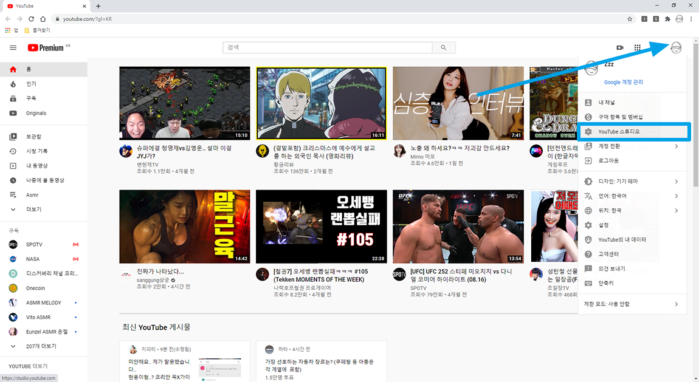Click the search (검색) input field

[327, 47]
